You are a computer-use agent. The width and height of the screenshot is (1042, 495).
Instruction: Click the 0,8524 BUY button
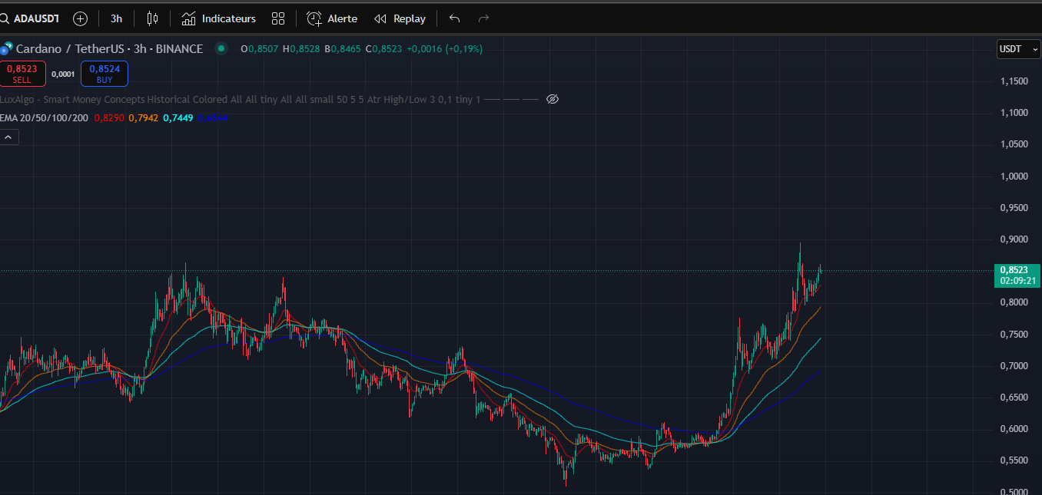pos(105,74)
